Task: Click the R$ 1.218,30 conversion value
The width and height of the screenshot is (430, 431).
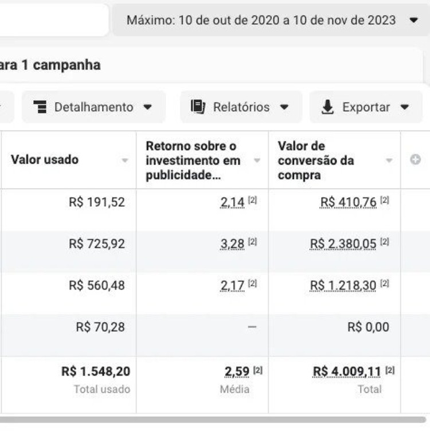Action: coord(343,285)
